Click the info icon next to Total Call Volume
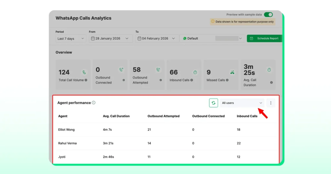The image size is (331, 174). 86,80
